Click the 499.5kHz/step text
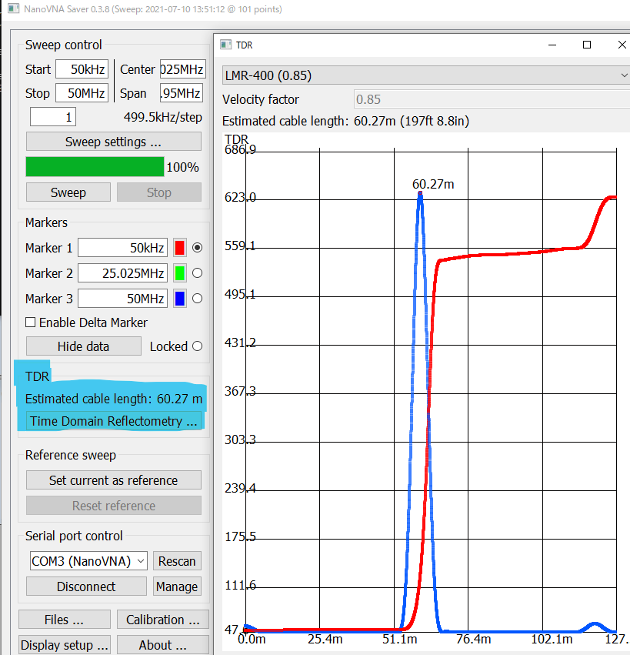The width and height of the screenshot is (630, 655). coord(163,117)
